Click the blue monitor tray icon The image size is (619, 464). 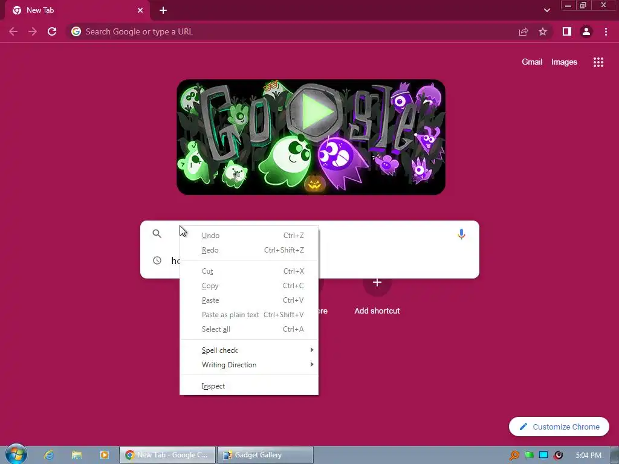(543, 456)
